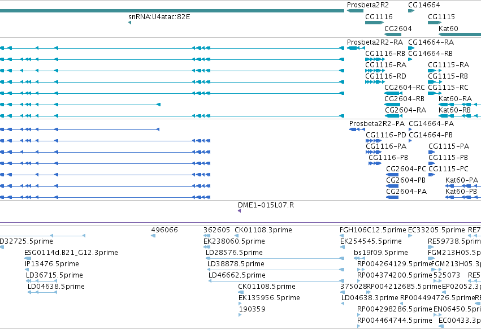The image size is (481, 329).
Task: Select the CG1116-PB protein label
Action: coord(388,158)
